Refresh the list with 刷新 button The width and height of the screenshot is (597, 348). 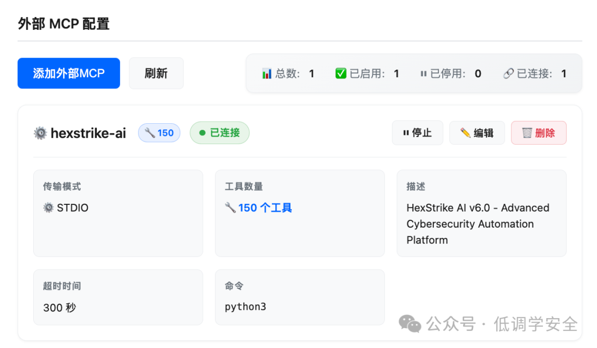(156, 73)
